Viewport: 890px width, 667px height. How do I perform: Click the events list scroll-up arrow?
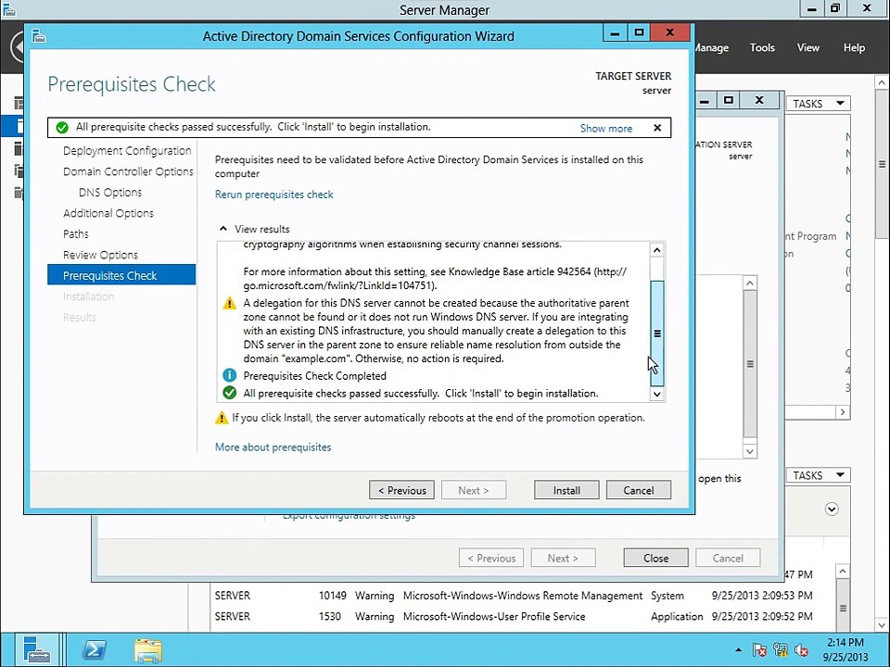click(x=843, y=572)
